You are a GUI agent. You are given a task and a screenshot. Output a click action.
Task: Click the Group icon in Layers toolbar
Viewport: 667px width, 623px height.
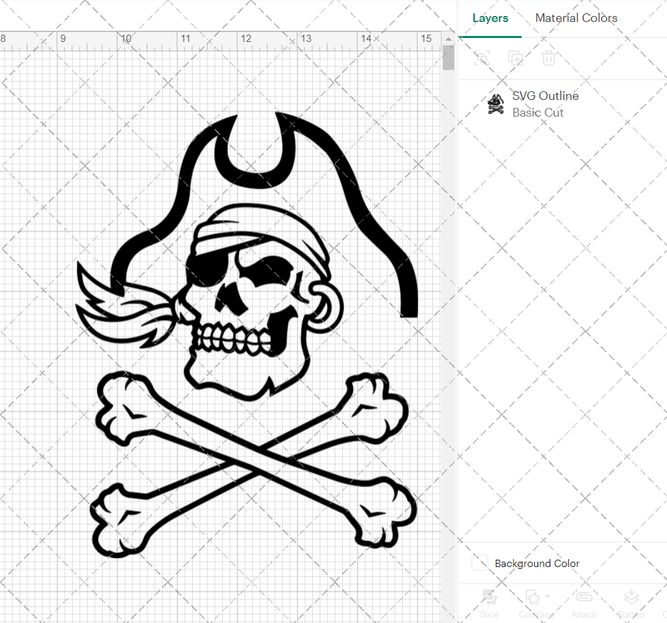click(482, 58)
